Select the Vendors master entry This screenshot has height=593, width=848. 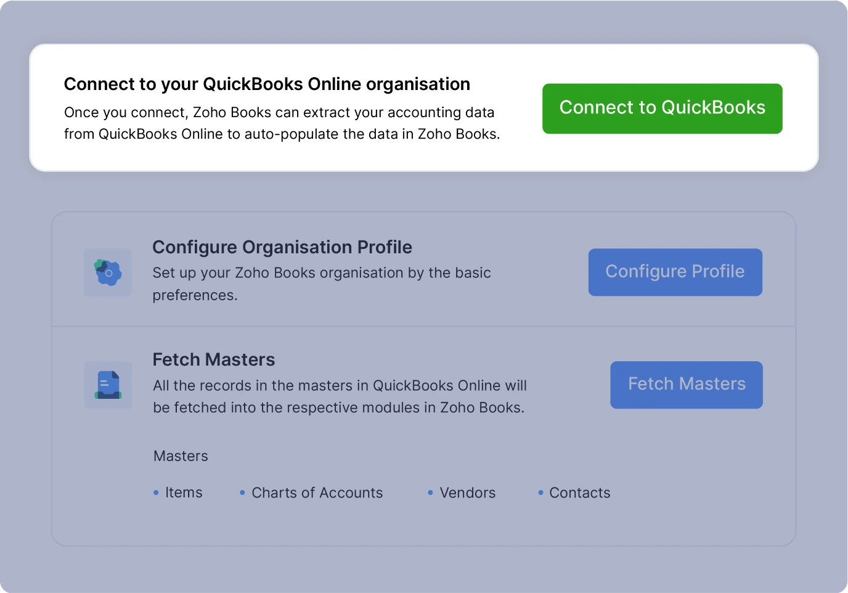tap(468, 493)
